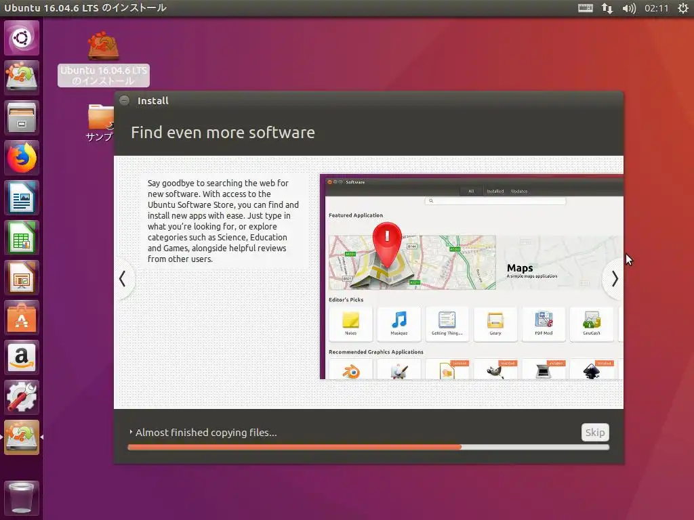Open the system power/session menu gear
Screen dimensions: 694x520
click(x=683, y=8)
